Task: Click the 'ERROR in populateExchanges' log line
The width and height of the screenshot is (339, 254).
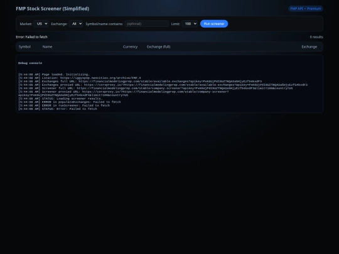Action: pyautogui.click(x=70, y=102)
